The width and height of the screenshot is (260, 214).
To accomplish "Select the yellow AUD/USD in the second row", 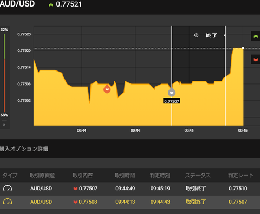I will click(x=41, y=202).
